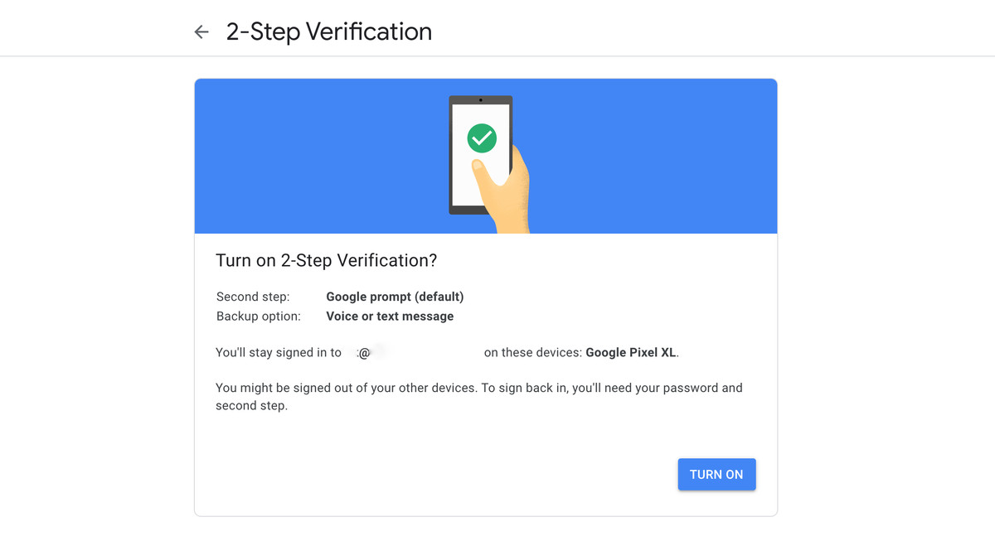Click the 'You'll stay signed in to' text
Screen dimensions: 995x546
tap(279, 353)
